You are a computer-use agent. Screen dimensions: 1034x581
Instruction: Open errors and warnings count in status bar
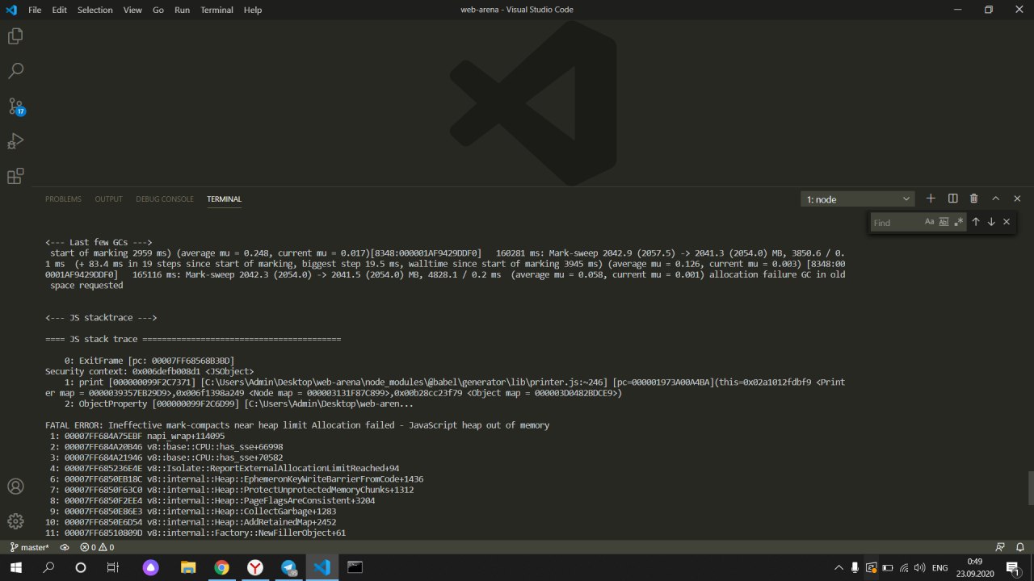tap(97, 547)
